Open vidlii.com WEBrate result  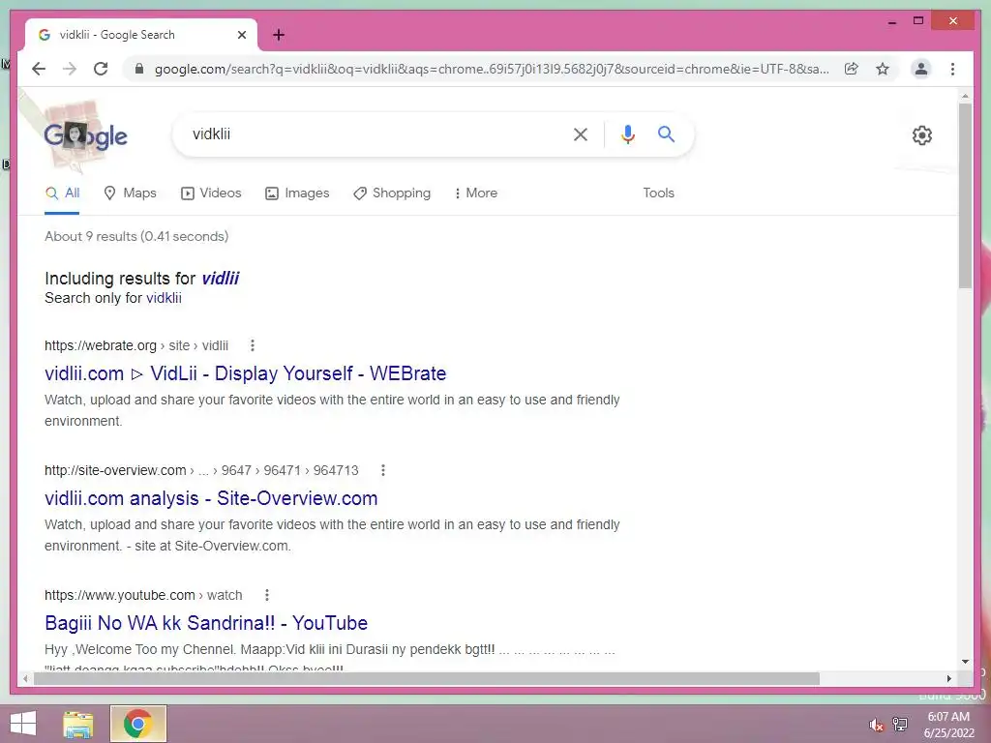coord(245,373)
